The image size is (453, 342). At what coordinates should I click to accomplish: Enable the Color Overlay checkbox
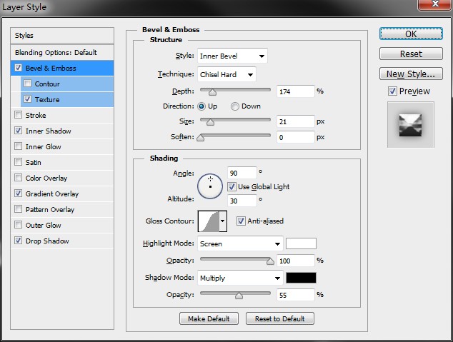click(x=18, y=178)
